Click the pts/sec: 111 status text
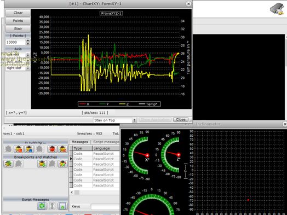 [95, 113]
